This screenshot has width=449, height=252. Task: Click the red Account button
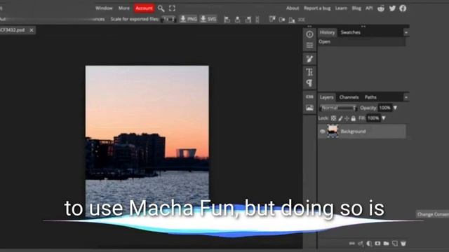tap(144, 8)
